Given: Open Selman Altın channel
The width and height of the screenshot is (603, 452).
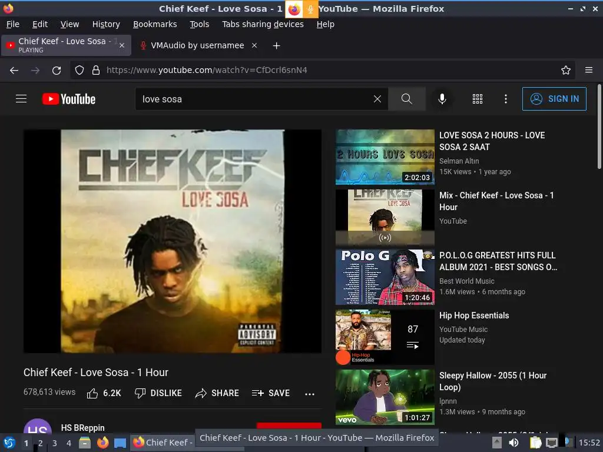Looking at the screenshot, I should [459, 161].
